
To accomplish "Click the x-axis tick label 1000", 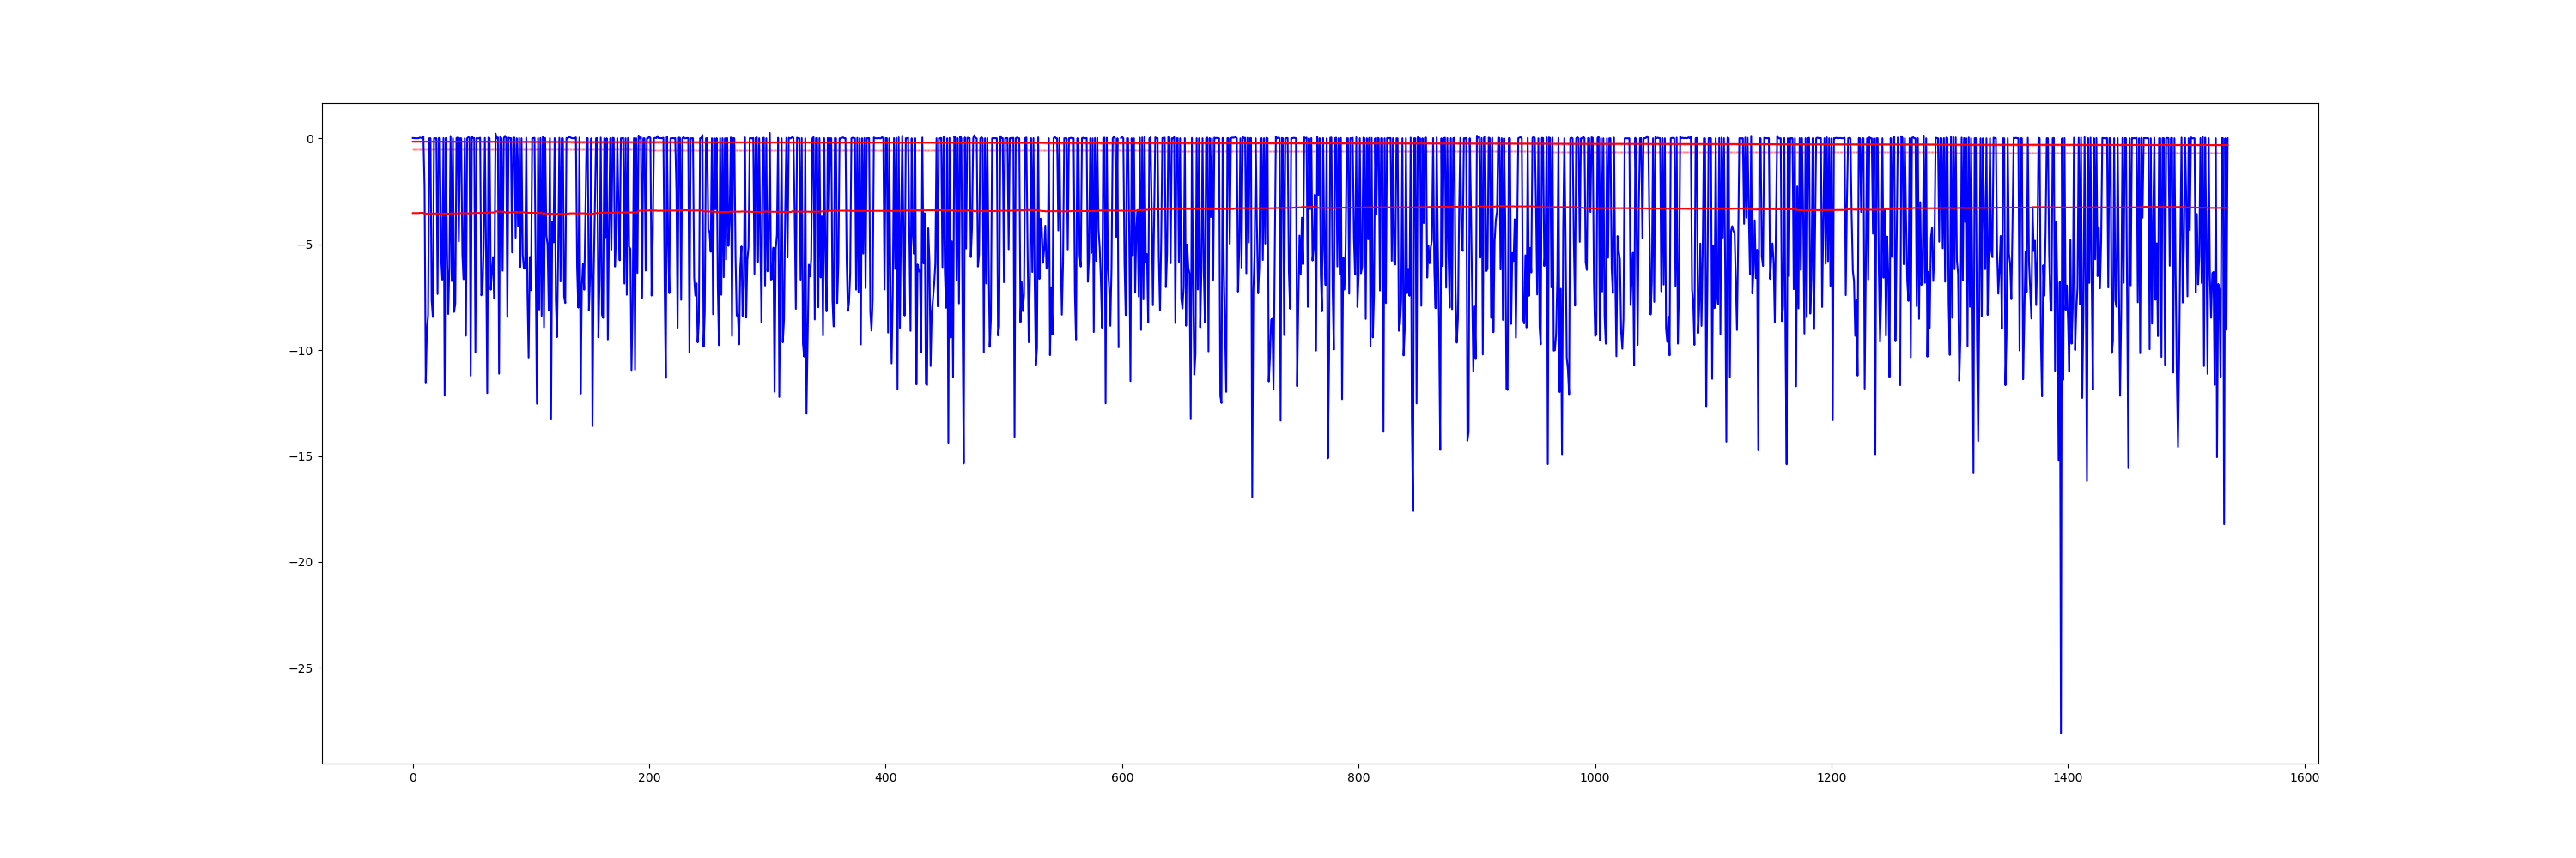I will 1595,778.
